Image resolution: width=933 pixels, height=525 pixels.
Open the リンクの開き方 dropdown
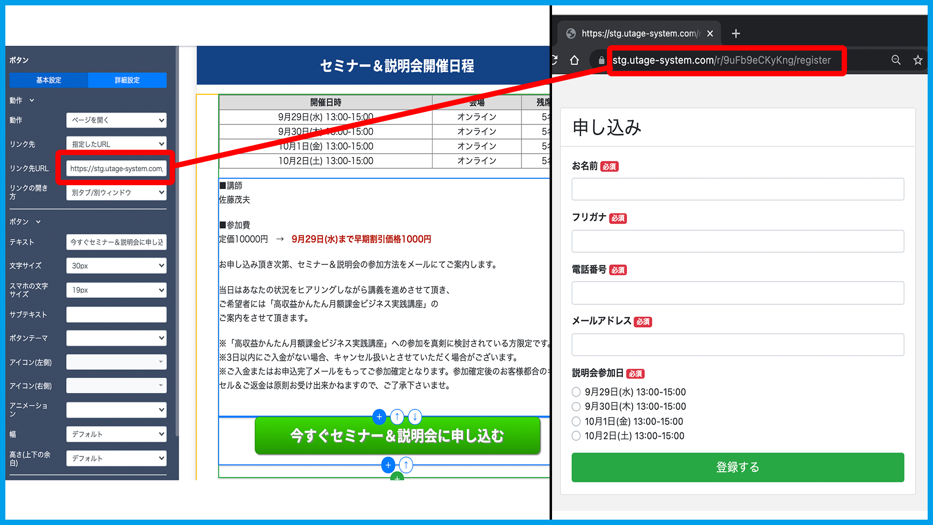(116, 192)
